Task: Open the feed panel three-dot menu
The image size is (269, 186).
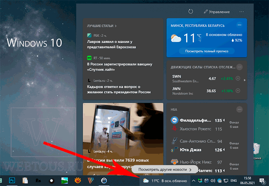Action: (x=241, y=12)
